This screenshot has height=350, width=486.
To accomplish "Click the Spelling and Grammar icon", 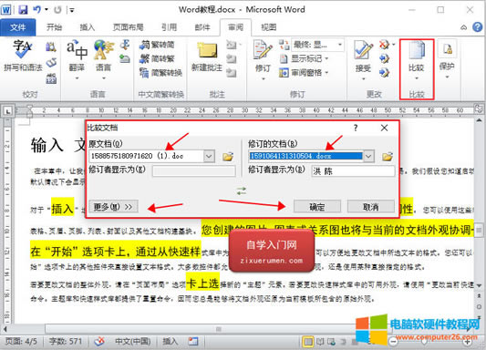I will pyautogui.click(x=22, y=49).
